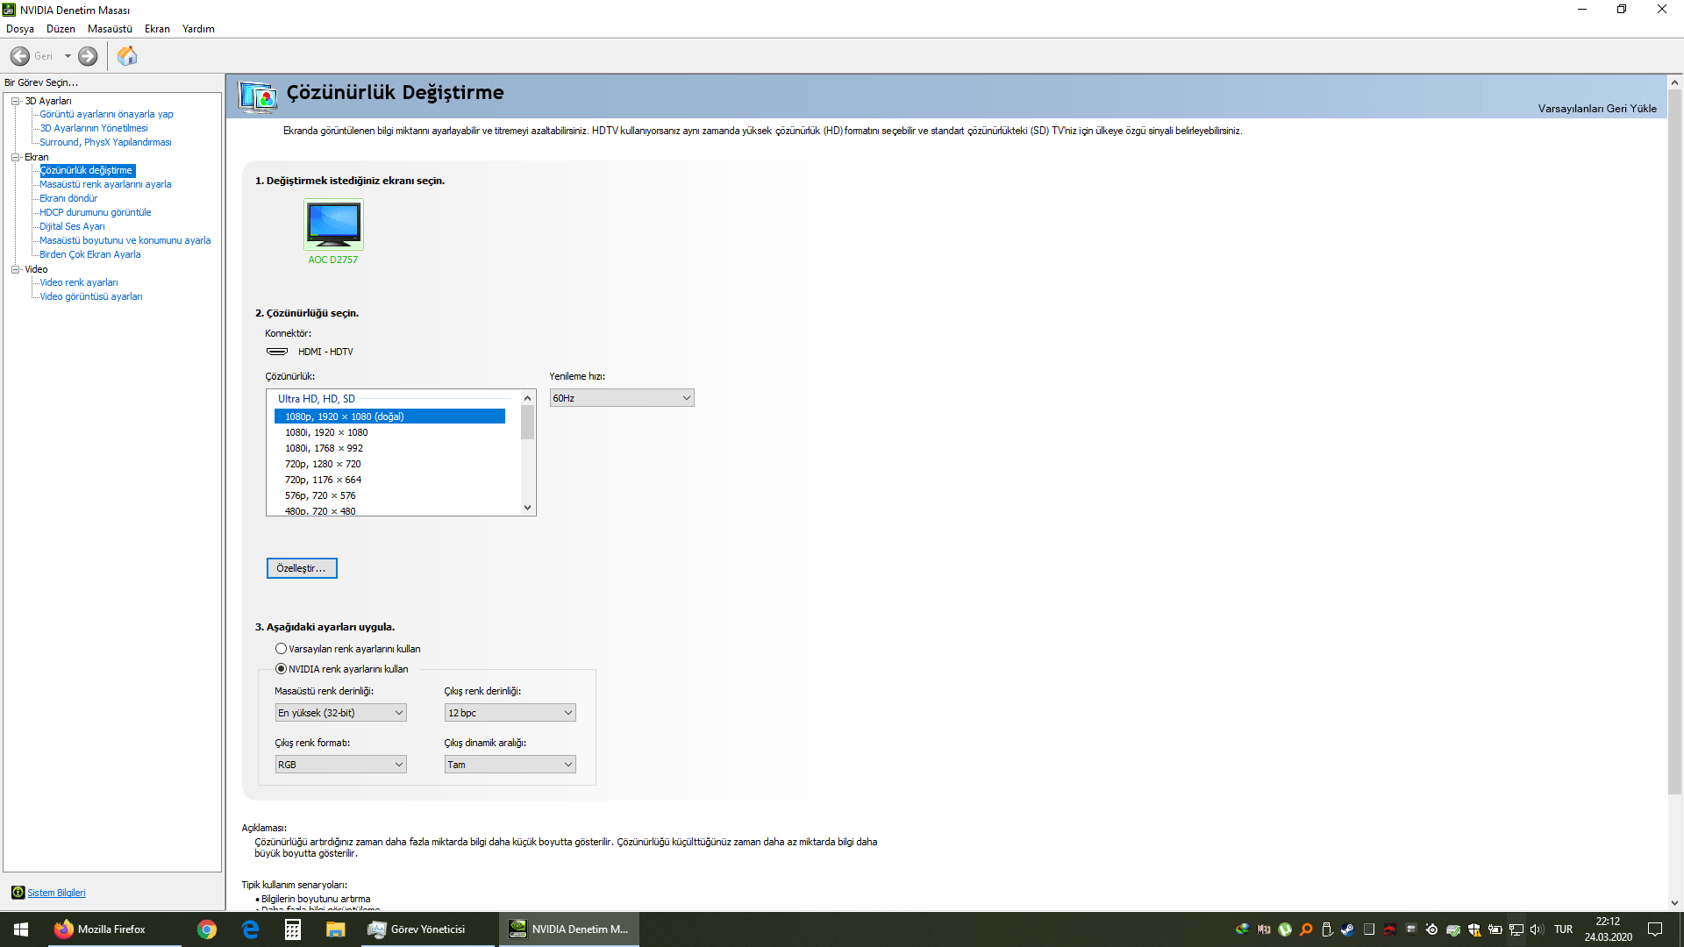Image resolution: width=1684 pixels, height=947 pixels.
Task: Click the Google Chrome taskbar icon
Action: (x=207, y=929)
